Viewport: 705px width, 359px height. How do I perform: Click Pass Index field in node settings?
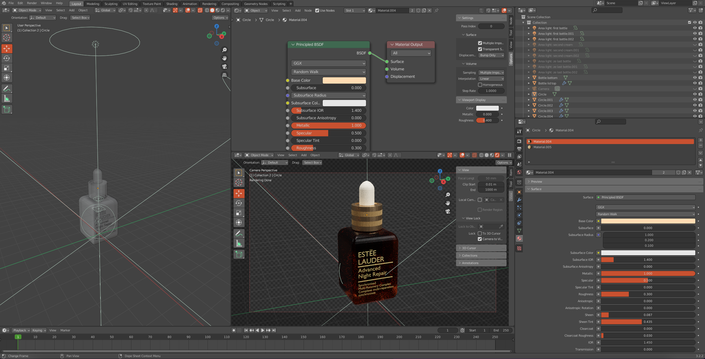(491, 26)
